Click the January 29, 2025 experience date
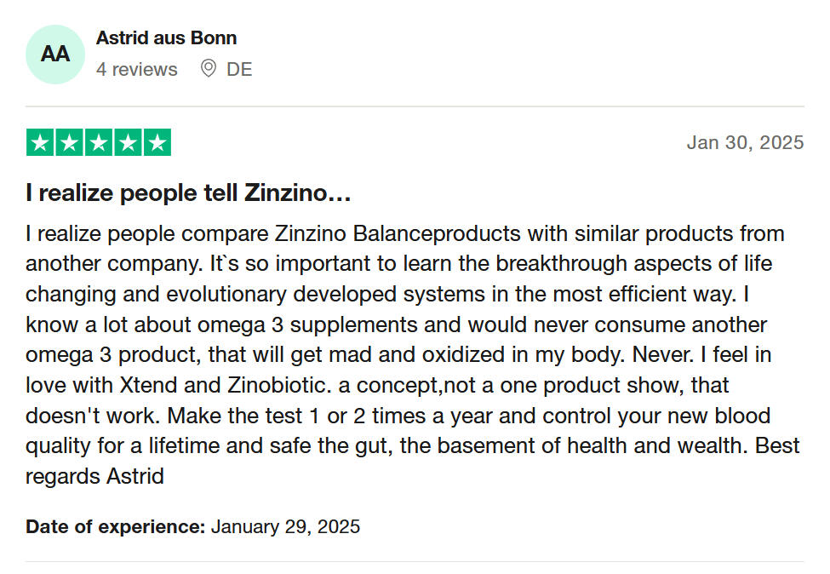The width and height of the screenshot is (830, 574). [285, 526]
